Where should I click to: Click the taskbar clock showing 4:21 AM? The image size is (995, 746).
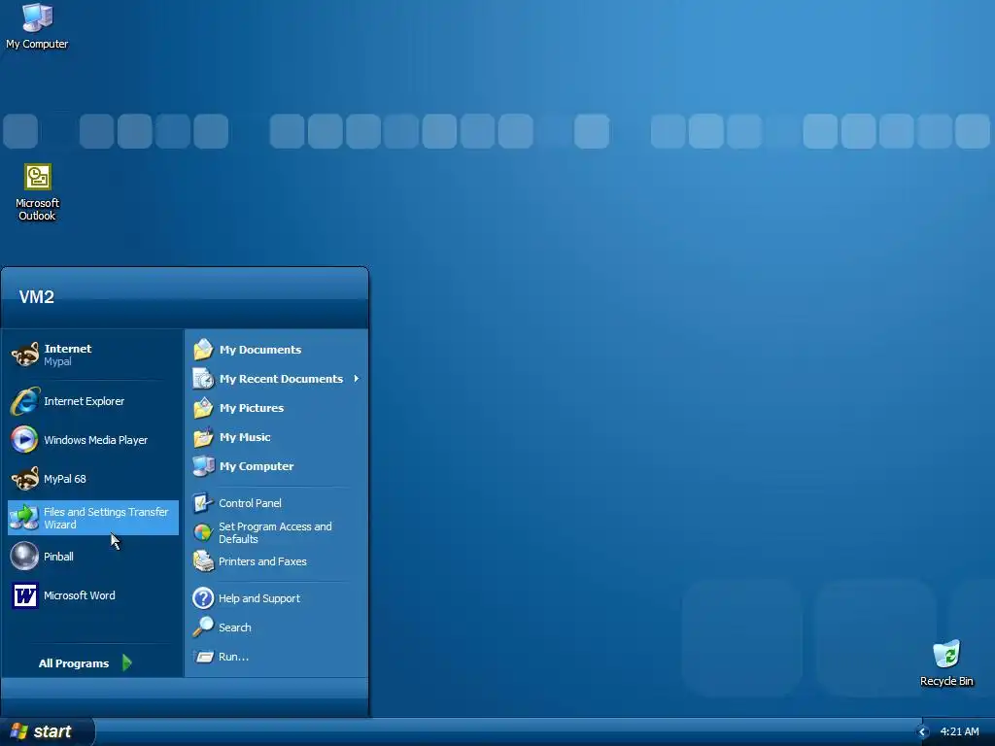pyautogui.click(x=959, y=732)
